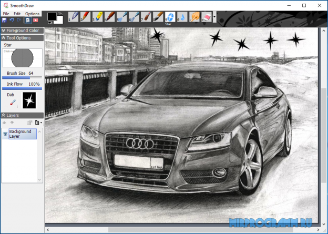This screenshot has height=234, width=328.
Task: Click the canvas vertical scroll down arrow
Action: coord(324,224)
